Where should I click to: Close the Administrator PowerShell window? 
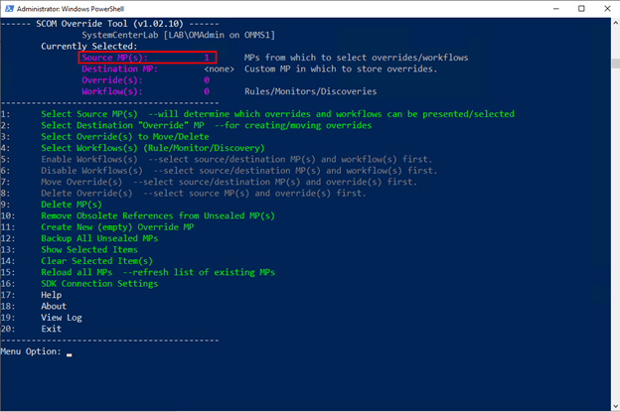[602, 9]
